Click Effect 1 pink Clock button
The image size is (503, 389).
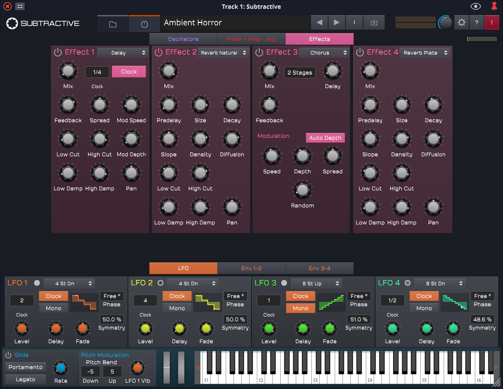click(x=128, y=72)
